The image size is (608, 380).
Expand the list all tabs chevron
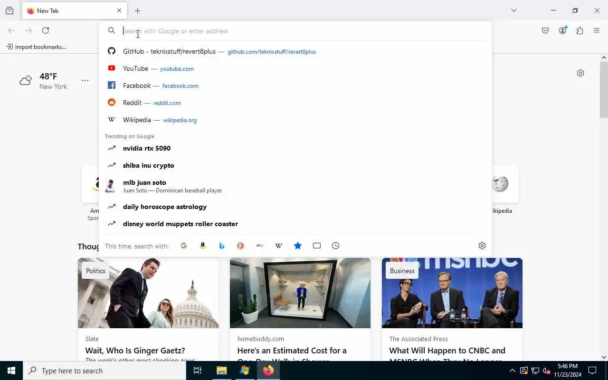click(x=514, y=10)
